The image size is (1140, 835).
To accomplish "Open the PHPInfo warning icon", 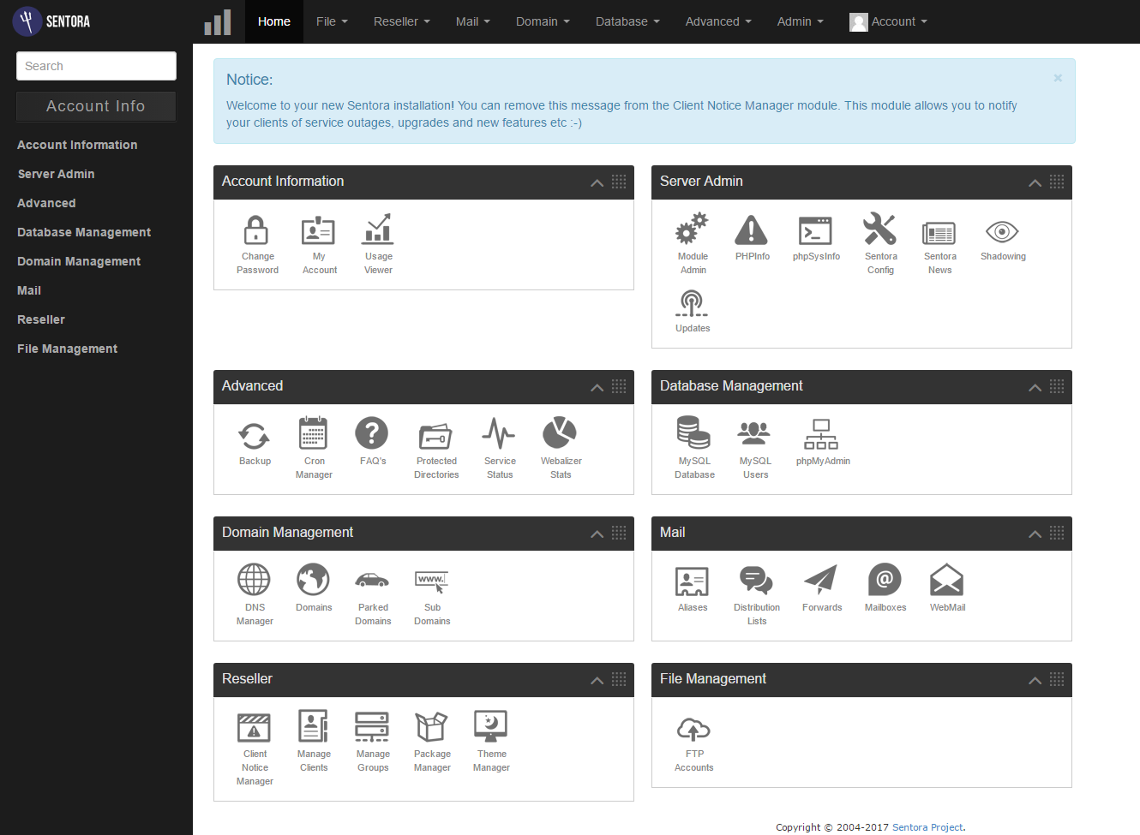I will [x=752, y=230].
